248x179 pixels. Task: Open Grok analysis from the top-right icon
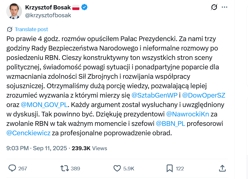click(214, 8)
